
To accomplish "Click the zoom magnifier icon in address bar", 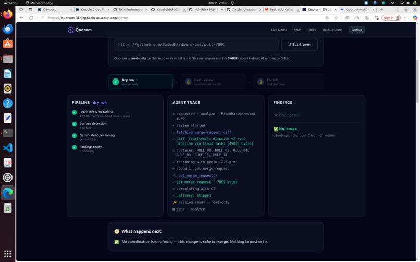I will [327, 18].
